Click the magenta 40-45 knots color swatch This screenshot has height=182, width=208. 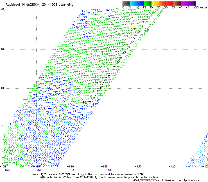click(x=184, y=3)
